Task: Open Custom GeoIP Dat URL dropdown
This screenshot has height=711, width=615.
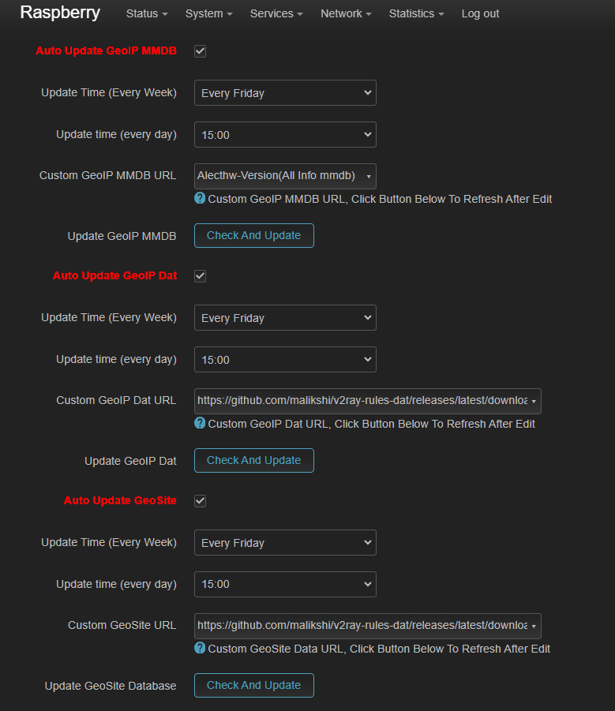Action: [x=368, y=401]
